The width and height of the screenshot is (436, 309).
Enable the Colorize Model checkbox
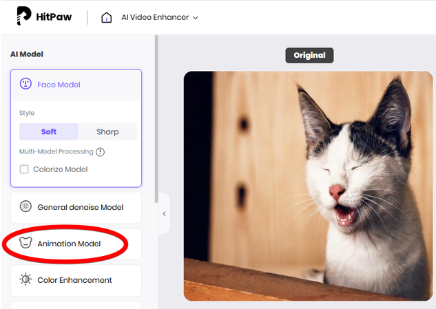click(x=24, y=169)
